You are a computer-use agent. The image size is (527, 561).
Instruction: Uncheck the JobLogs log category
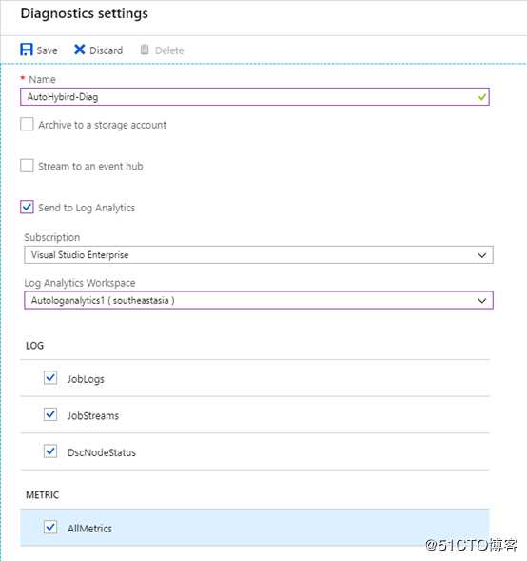50,377
